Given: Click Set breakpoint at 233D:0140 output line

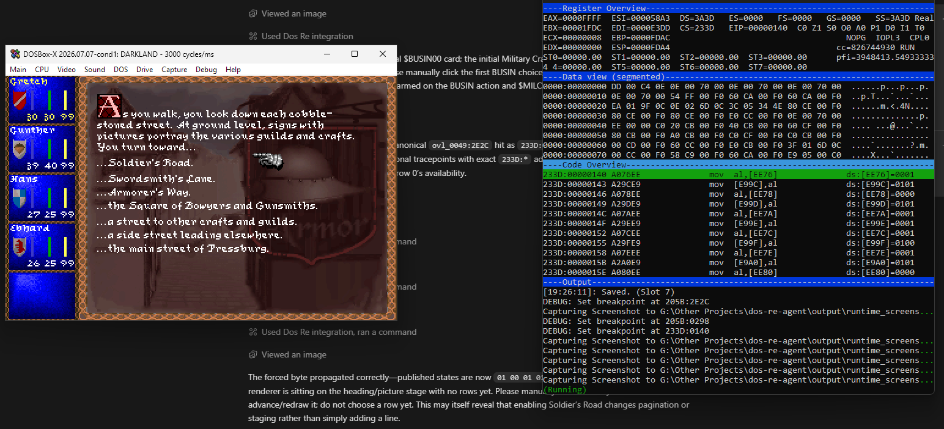Looking at the screenshot, I should (x=625, y=331).
